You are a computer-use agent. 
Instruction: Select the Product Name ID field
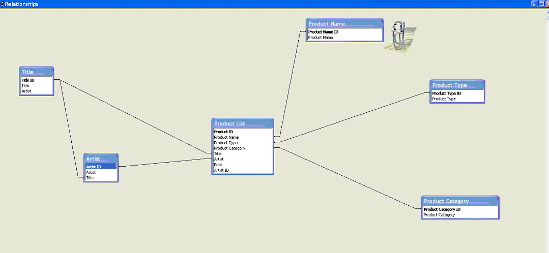[x=344, y=32]
